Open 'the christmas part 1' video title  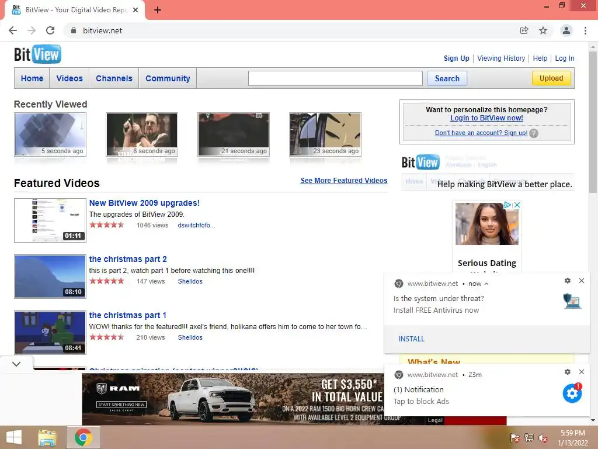[x=127, y=315]
